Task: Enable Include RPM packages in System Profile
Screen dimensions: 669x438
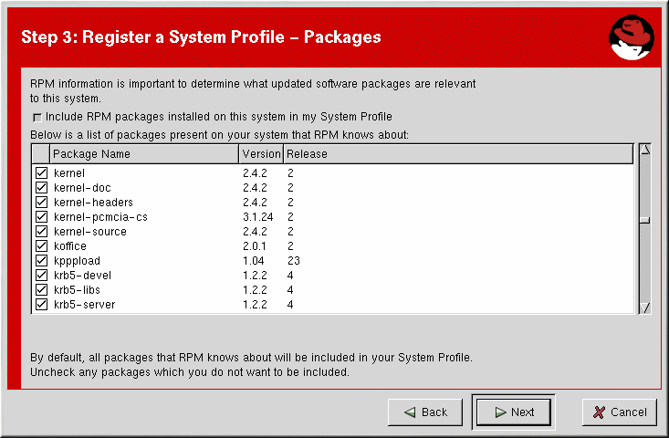Action: coord(37,117)
